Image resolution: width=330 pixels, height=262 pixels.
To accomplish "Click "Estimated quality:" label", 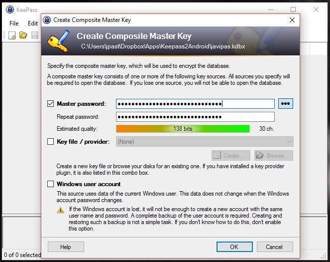I will click(77, 129).
